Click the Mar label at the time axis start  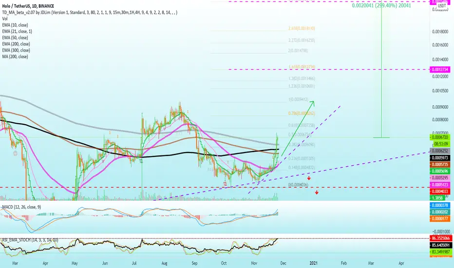(x=15, y=263)
